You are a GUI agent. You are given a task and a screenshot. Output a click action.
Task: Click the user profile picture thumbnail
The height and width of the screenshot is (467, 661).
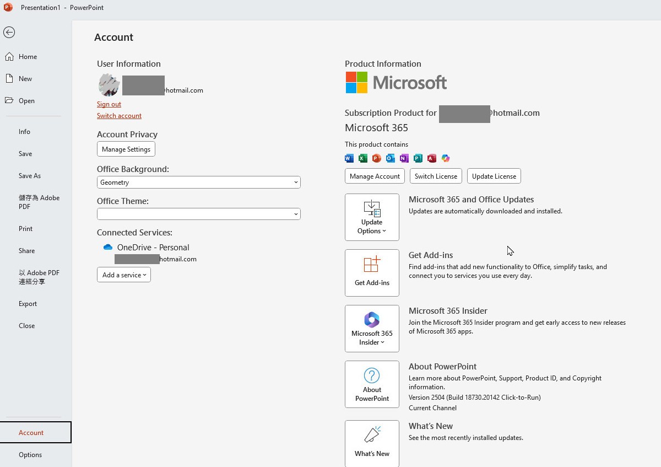point(108,85)
